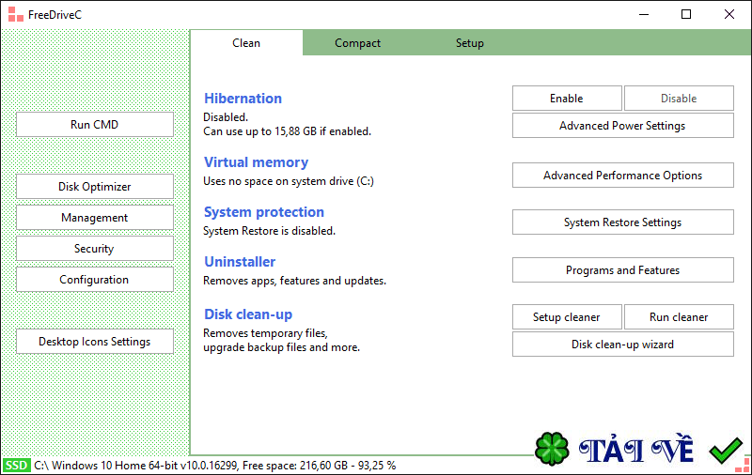Click the green clover logo icon
The height and width of the screenshot is (475, 752).
coord(552,450)
